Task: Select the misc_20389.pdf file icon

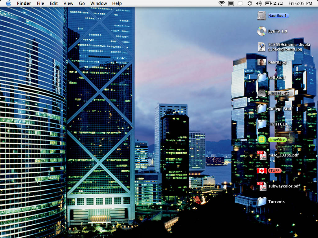Action: 261,155
